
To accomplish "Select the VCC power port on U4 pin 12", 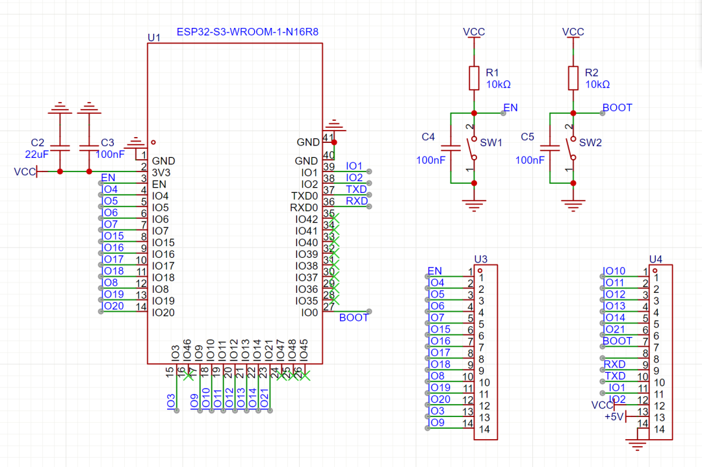I will 603,405.
